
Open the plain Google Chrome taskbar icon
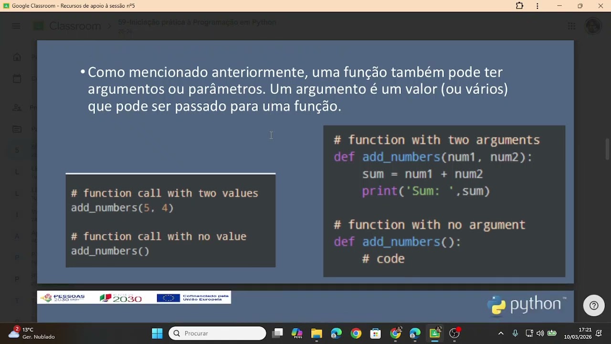point(356,333)
